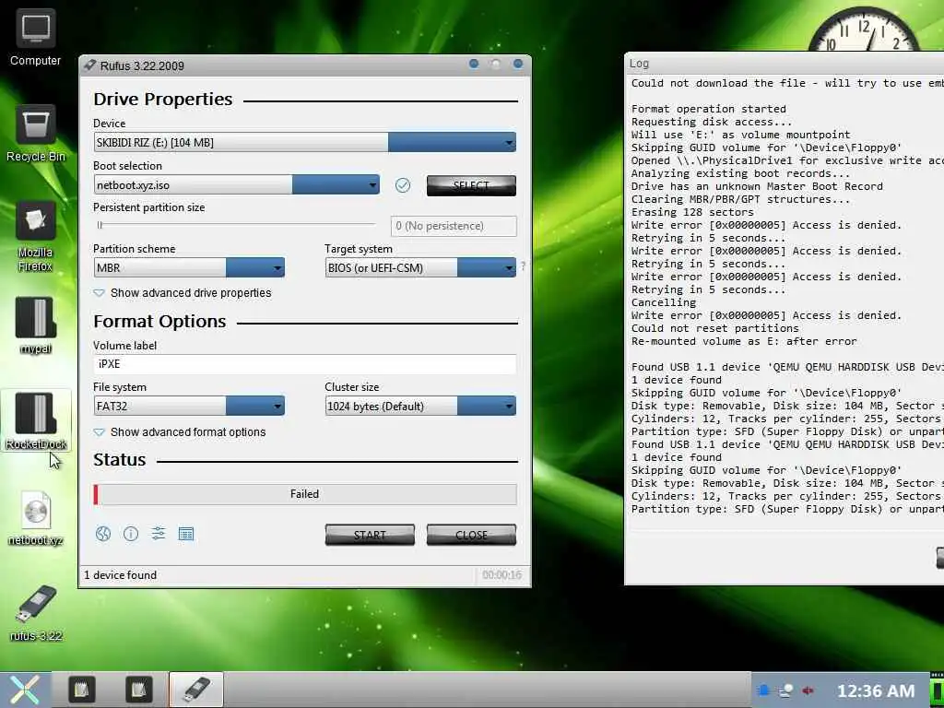Screen dimensions: 944x708
Task: Click the Failed status progress bar
Action: pos(304,494)
